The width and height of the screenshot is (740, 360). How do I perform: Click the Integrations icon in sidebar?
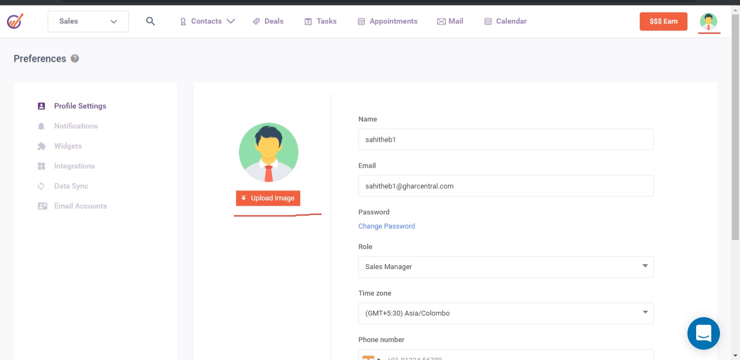[42, 166]
